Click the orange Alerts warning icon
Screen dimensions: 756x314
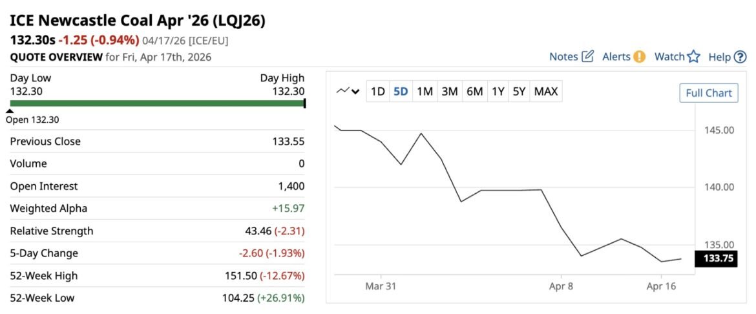coord(639,56)
